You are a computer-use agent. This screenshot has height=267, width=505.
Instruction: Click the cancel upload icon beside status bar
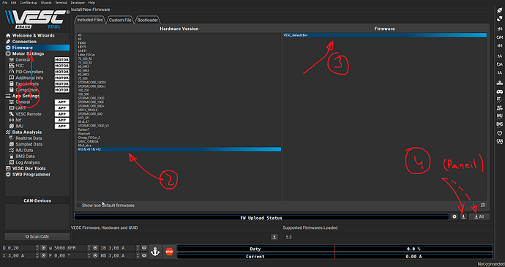pyautogui.click(x=454, y=217)
